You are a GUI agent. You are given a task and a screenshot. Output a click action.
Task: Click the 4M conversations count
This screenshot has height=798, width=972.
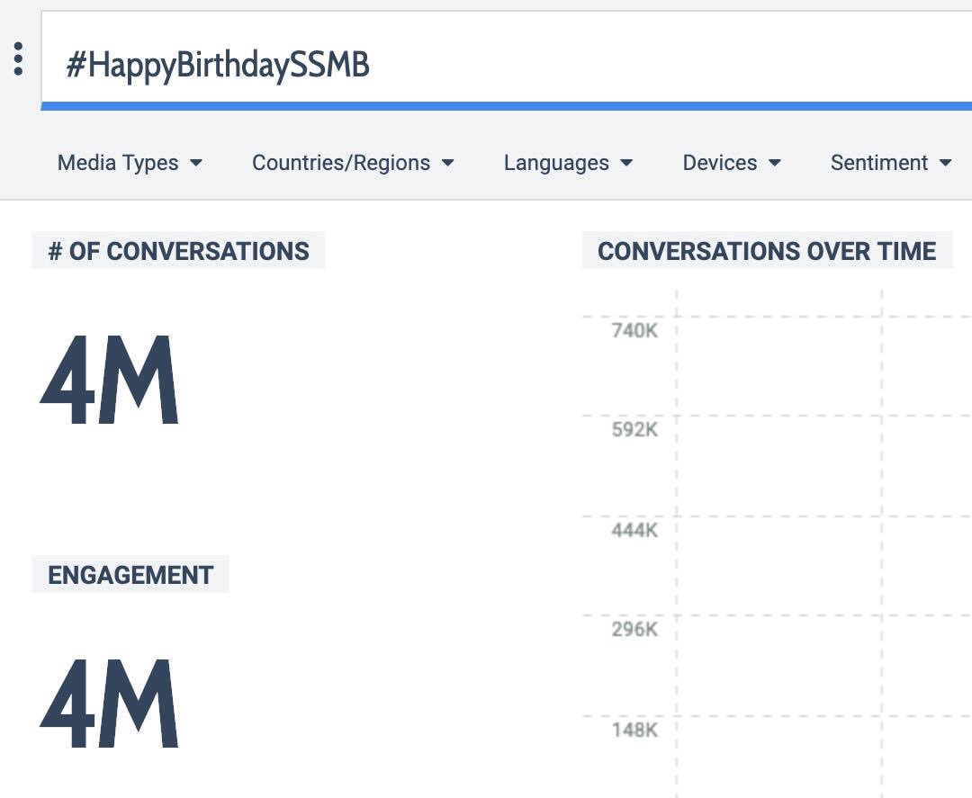pos(110,379)
